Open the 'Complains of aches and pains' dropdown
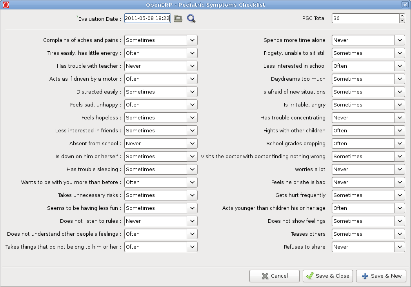This screenshot has height=287, width=411. click(192, 40)
